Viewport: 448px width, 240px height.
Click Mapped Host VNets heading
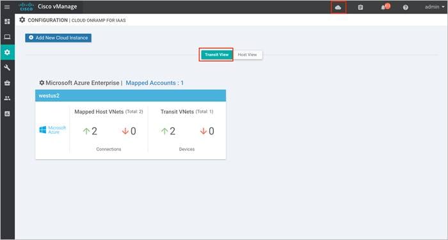[99, 112]
